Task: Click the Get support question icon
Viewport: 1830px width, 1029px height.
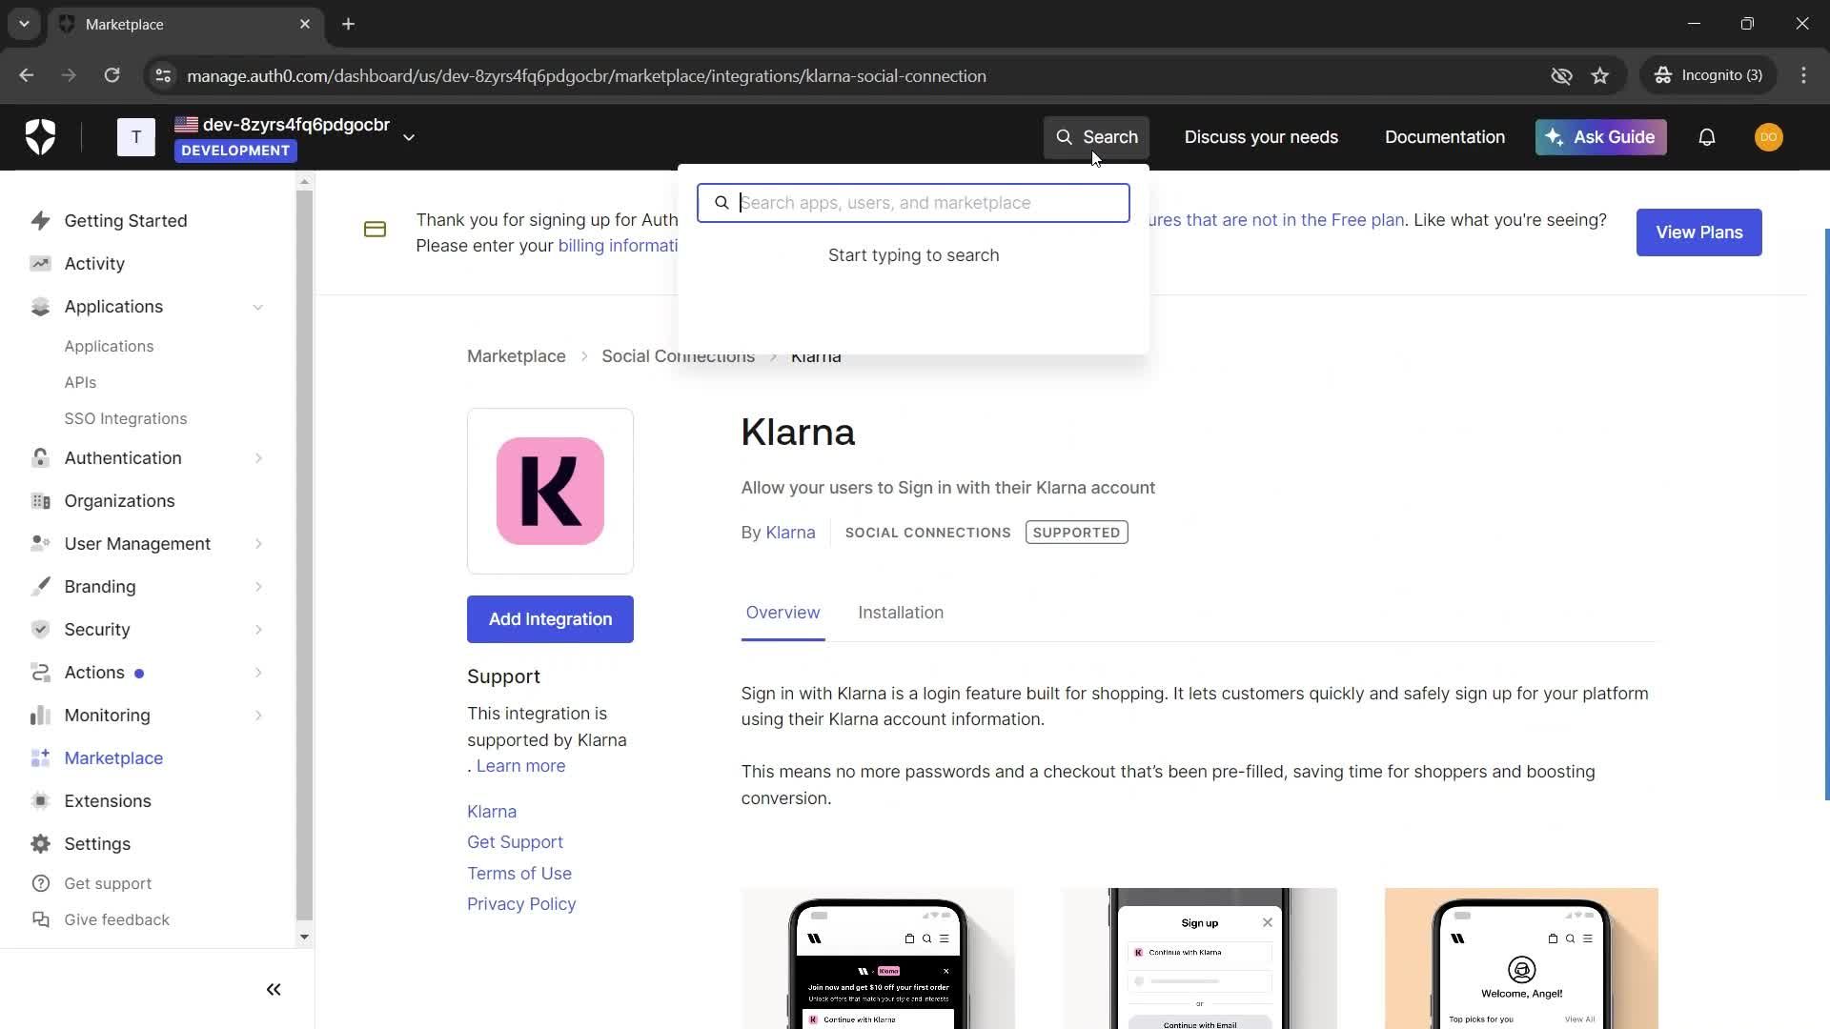Action: coord(40,884)
